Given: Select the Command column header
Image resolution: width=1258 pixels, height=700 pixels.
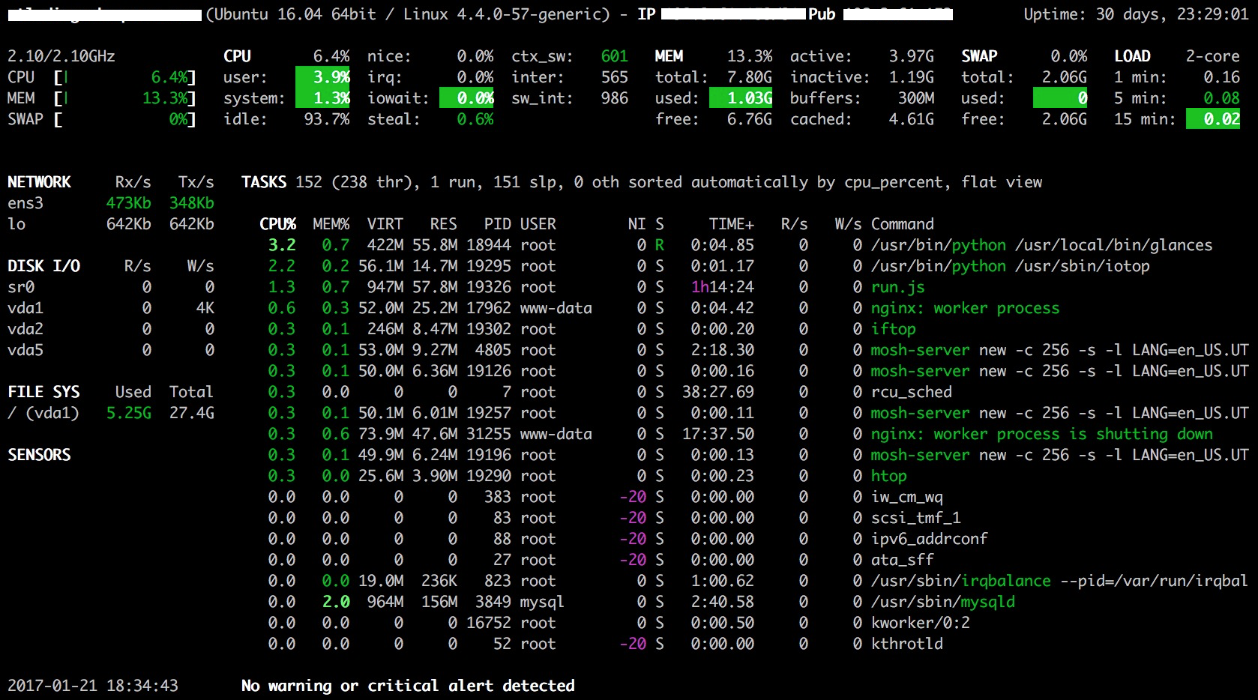Looking at the screenshot, I should tap(902, 224).
